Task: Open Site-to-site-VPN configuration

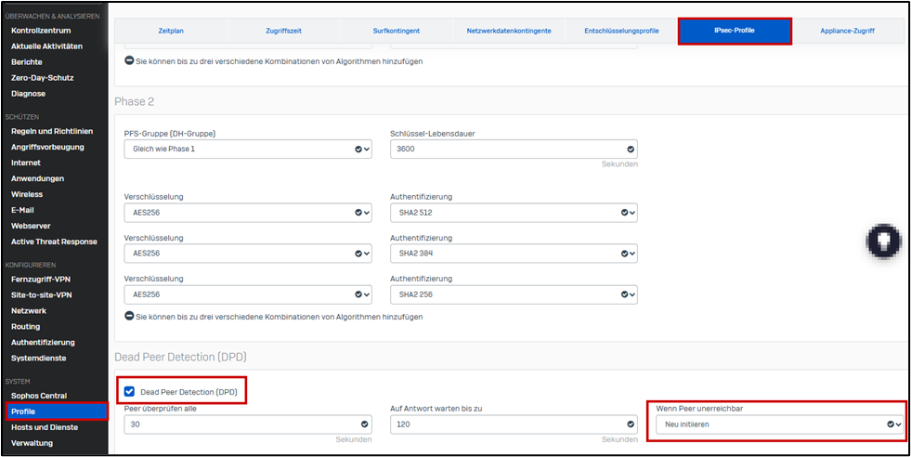Action: point(42,294)
